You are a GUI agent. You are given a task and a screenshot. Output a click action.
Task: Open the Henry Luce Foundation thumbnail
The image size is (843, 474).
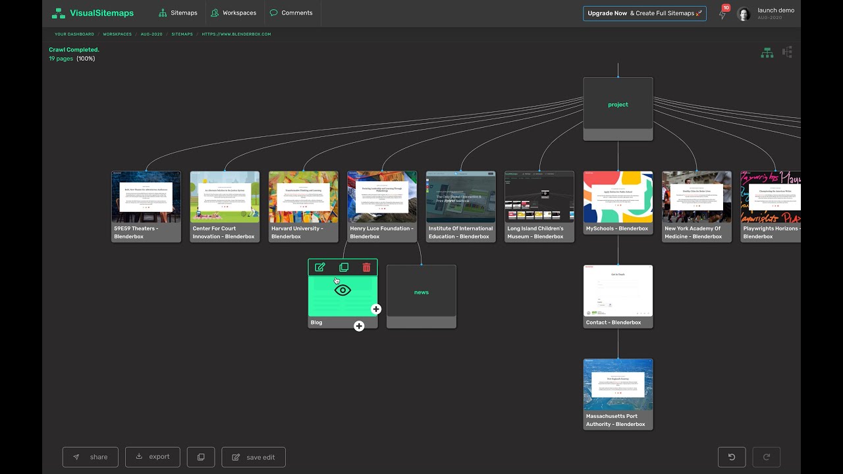coord(382,197)
